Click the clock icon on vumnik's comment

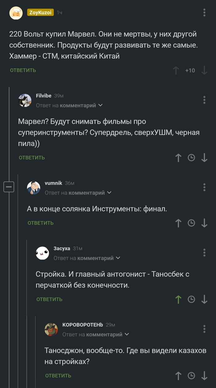pos(191,223)
